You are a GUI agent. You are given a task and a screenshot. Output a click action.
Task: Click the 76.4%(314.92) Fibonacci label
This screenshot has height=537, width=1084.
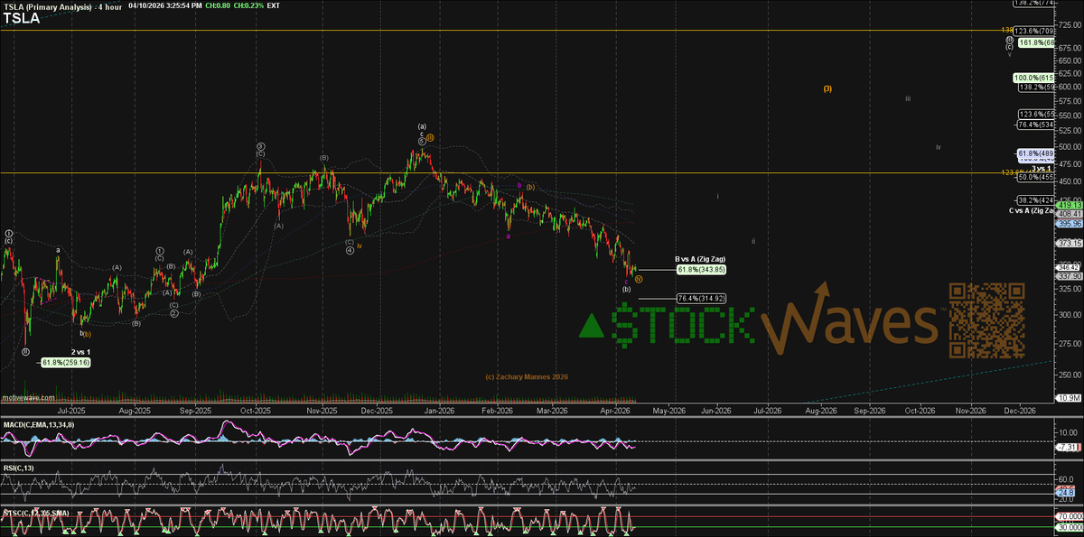pyautogui.click(x=701, y=298)
